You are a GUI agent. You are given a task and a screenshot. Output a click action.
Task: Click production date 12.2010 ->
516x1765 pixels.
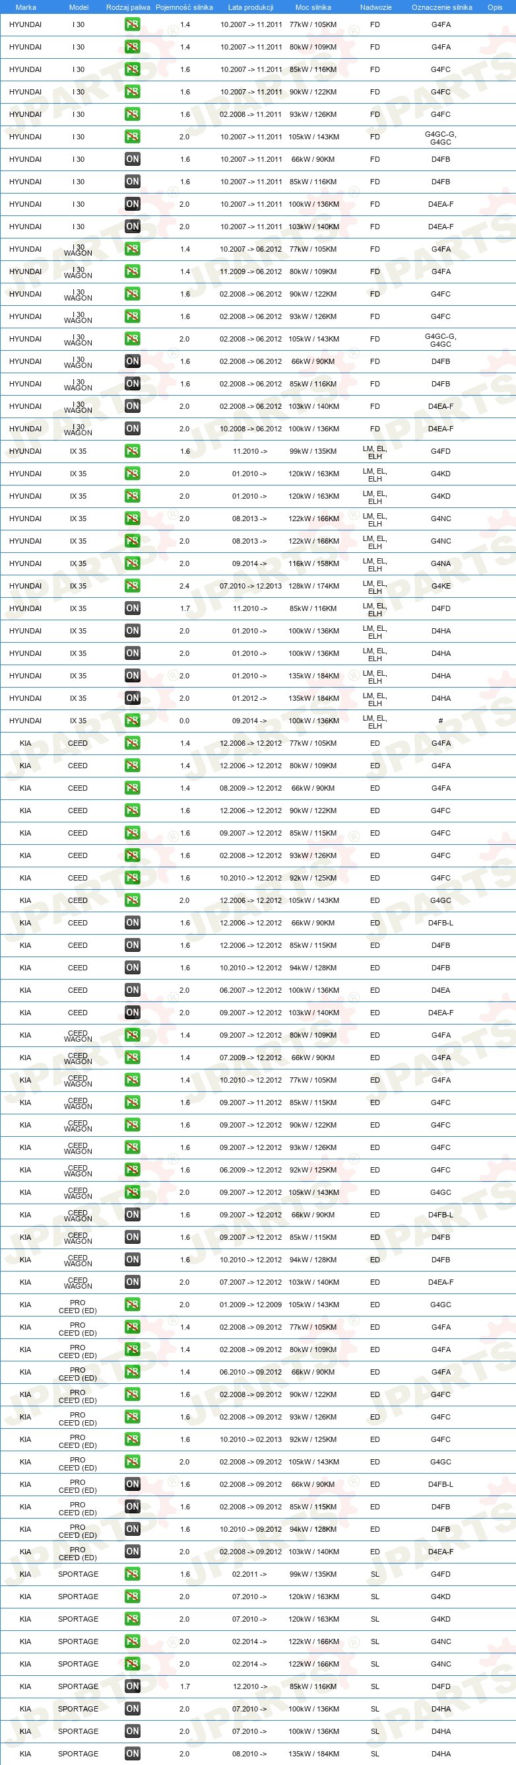click(x=249, y=1686)
